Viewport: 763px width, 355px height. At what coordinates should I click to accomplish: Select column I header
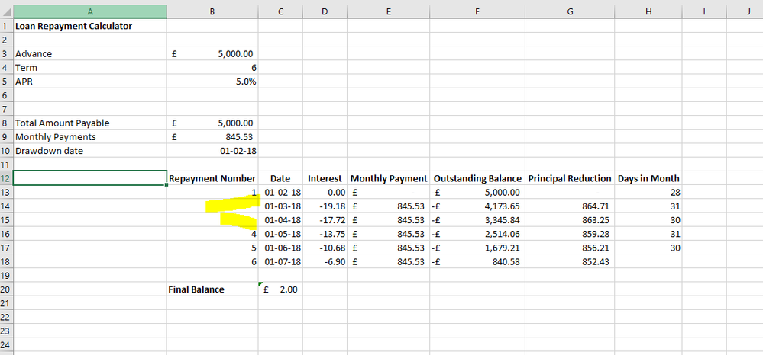point(704,12)
